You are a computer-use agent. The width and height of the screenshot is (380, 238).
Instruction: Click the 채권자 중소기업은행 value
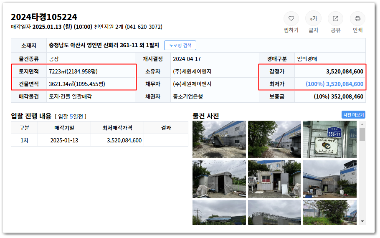[188, 96]
